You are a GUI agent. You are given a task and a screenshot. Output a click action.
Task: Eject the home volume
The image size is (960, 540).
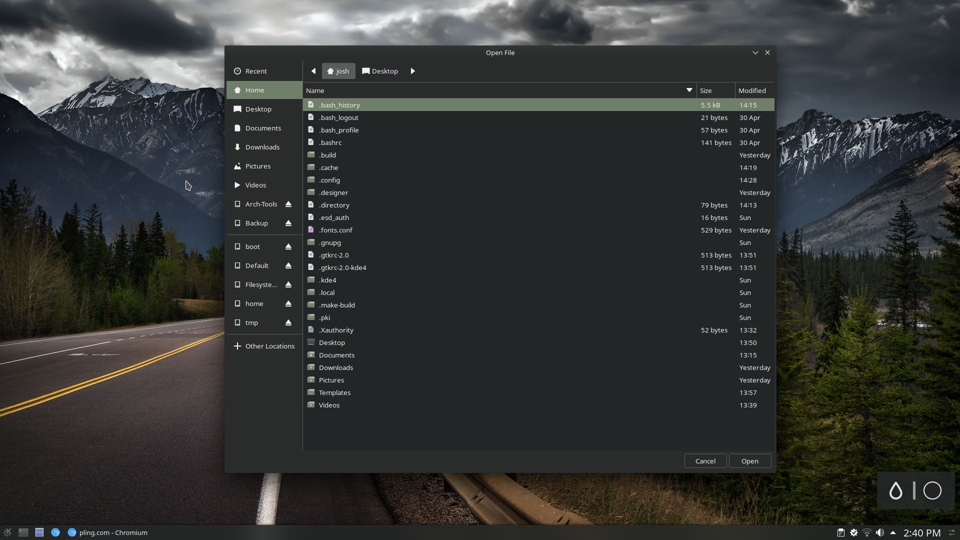288,303
